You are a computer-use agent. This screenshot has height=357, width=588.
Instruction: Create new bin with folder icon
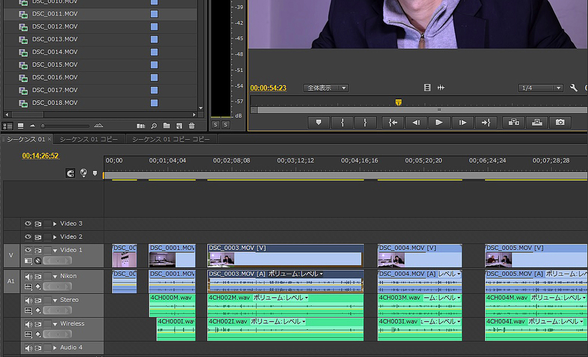tap(167, 126)
